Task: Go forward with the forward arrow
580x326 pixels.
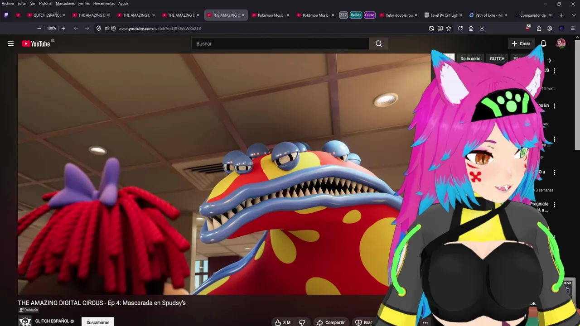Action: 87,28
